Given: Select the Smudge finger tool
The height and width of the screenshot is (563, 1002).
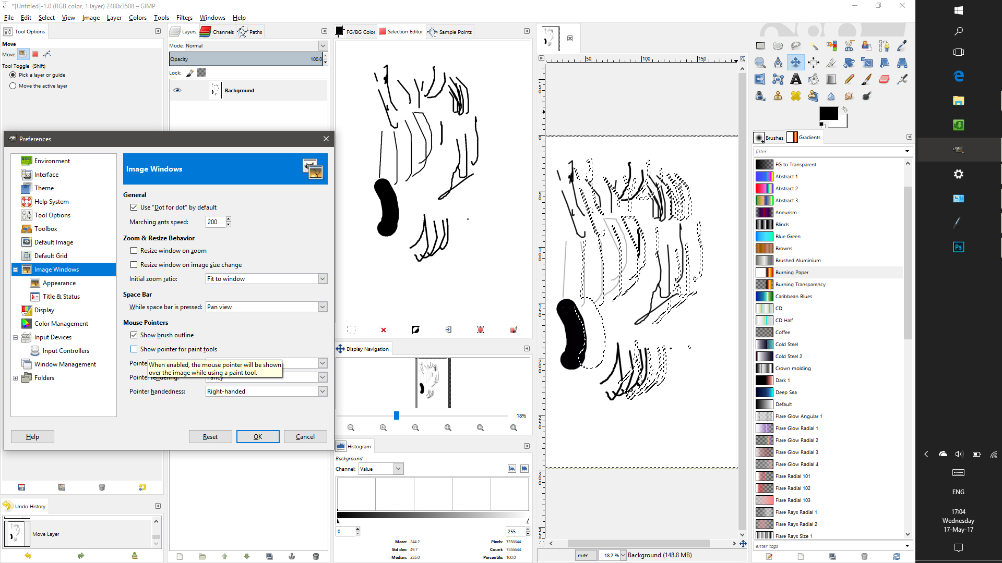Looking at the screenshot, I should click(x=849, y=96).
